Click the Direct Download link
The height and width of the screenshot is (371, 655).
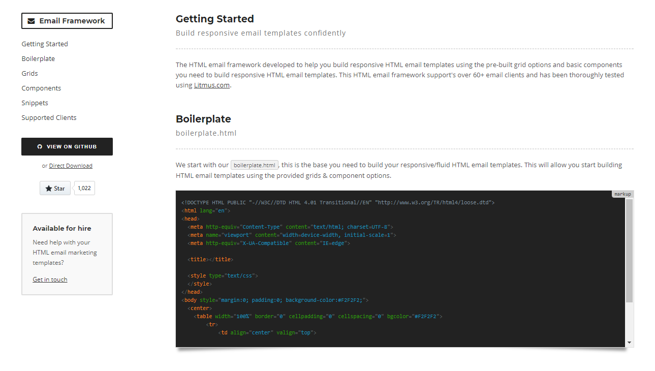point(71,166)
